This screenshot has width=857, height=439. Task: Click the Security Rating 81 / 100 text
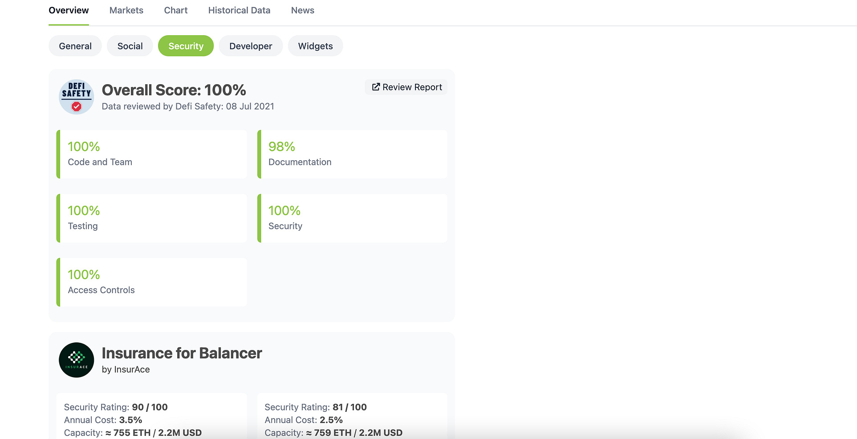316,407
